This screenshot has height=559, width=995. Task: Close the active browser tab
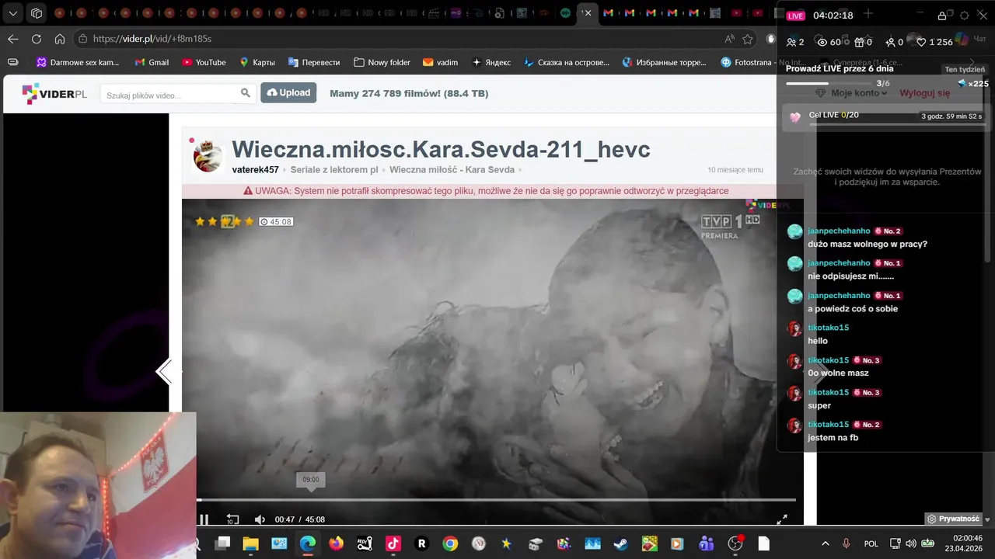coord(588,13)
